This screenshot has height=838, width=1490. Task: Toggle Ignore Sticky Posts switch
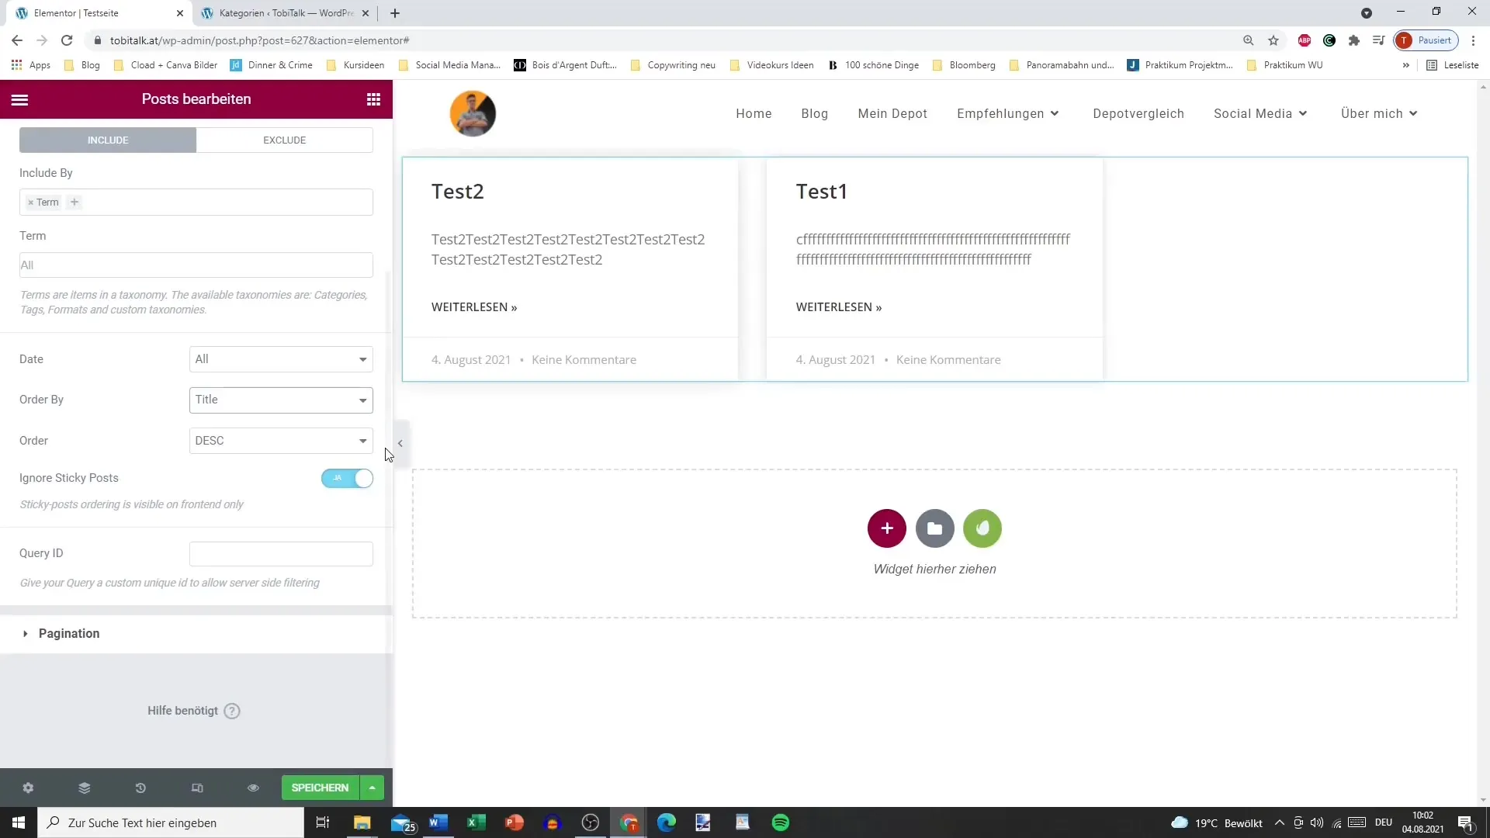coord(347,478)
